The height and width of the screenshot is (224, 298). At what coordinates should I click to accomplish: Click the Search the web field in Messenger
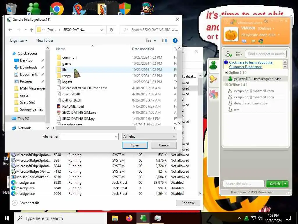pyautogui.click(x=244, y=184)
